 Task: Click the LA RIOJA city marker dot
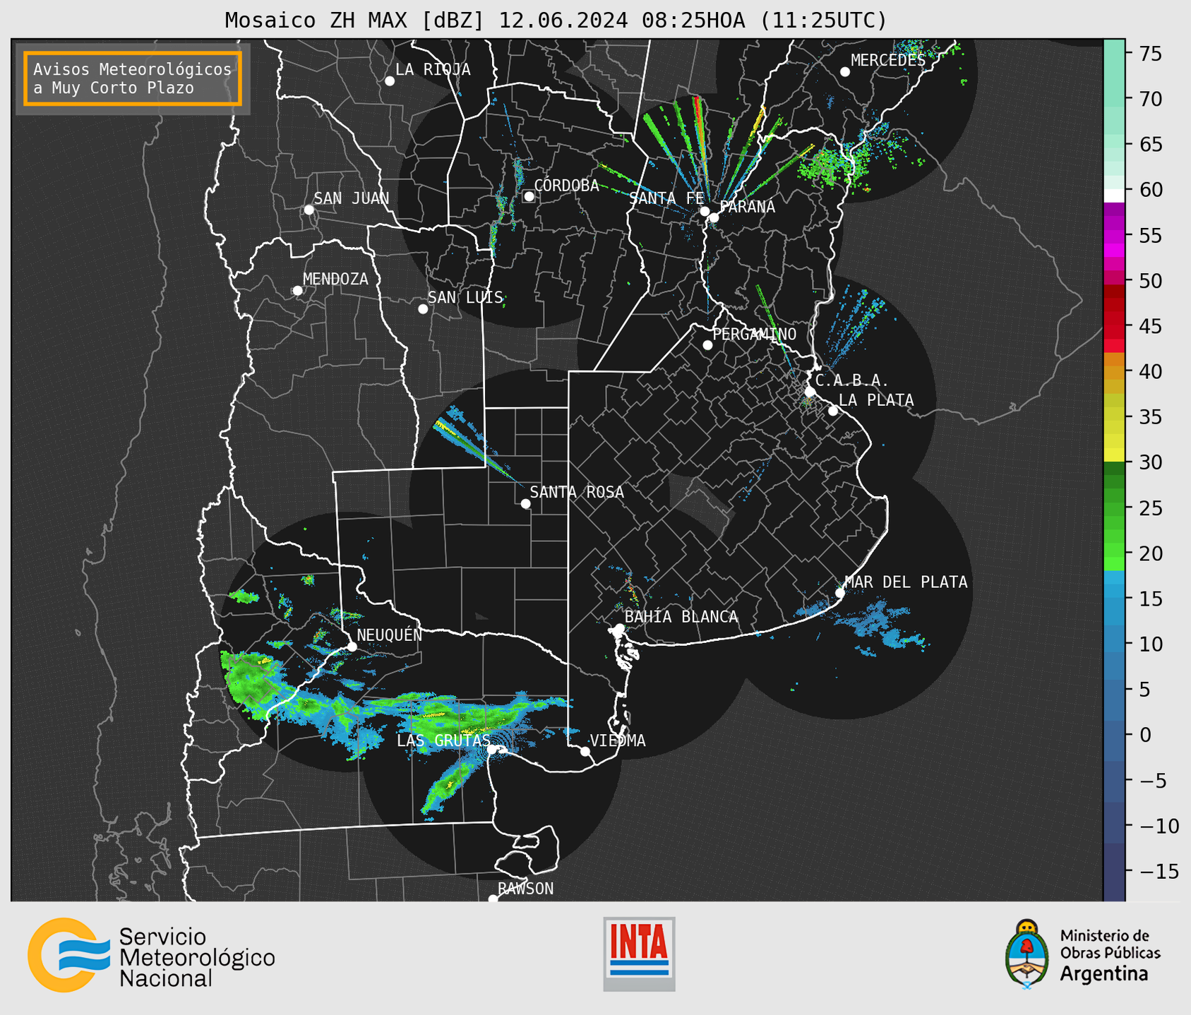pyautogui.click(x=390, y=81)
